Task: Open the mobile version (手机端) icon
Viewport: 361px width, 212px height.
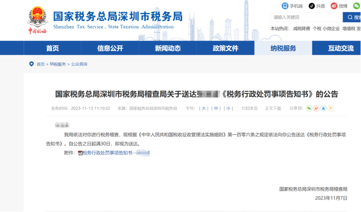Action: [285, 6]
